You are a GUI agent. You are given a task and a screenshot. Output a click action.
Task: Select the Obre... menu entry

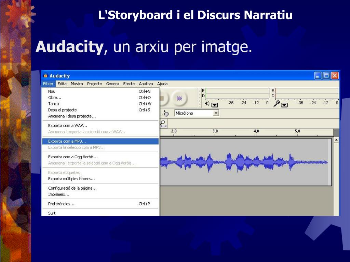tap(100, 98)
